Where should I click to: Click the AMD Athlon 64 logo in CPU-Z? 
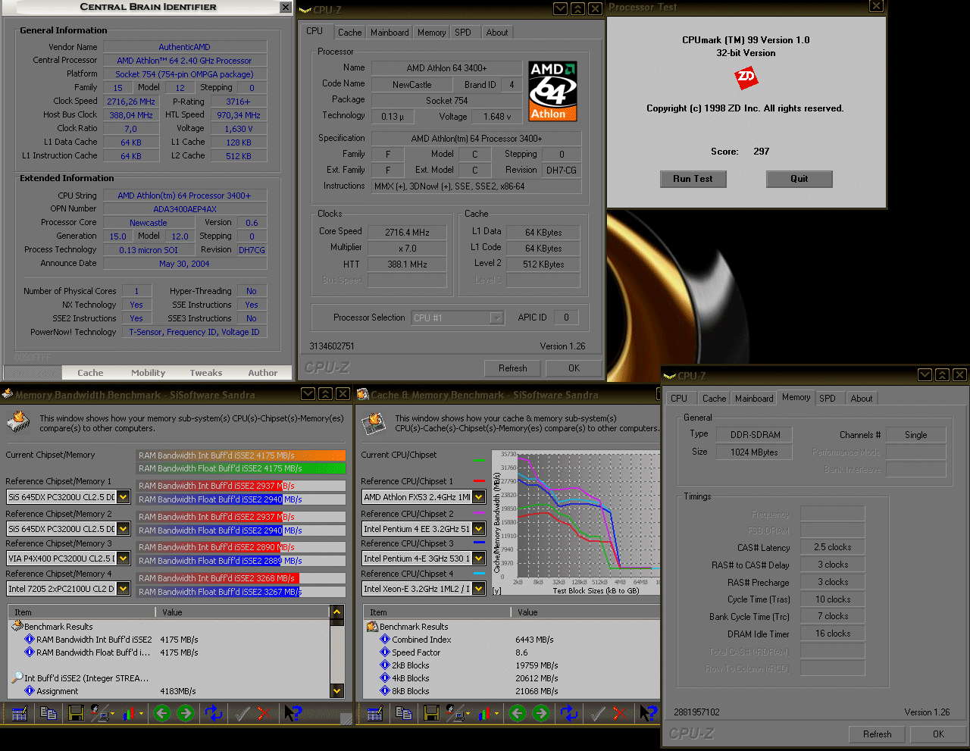tap(552, 91)
